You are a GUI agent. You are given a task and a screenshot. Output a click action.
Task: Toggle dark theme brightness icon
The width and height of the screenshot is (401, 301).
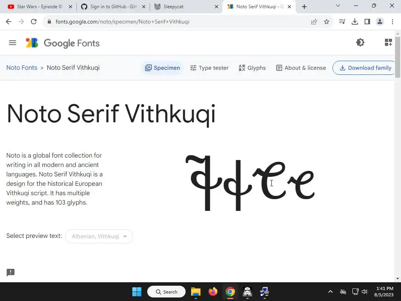[360, 42]
